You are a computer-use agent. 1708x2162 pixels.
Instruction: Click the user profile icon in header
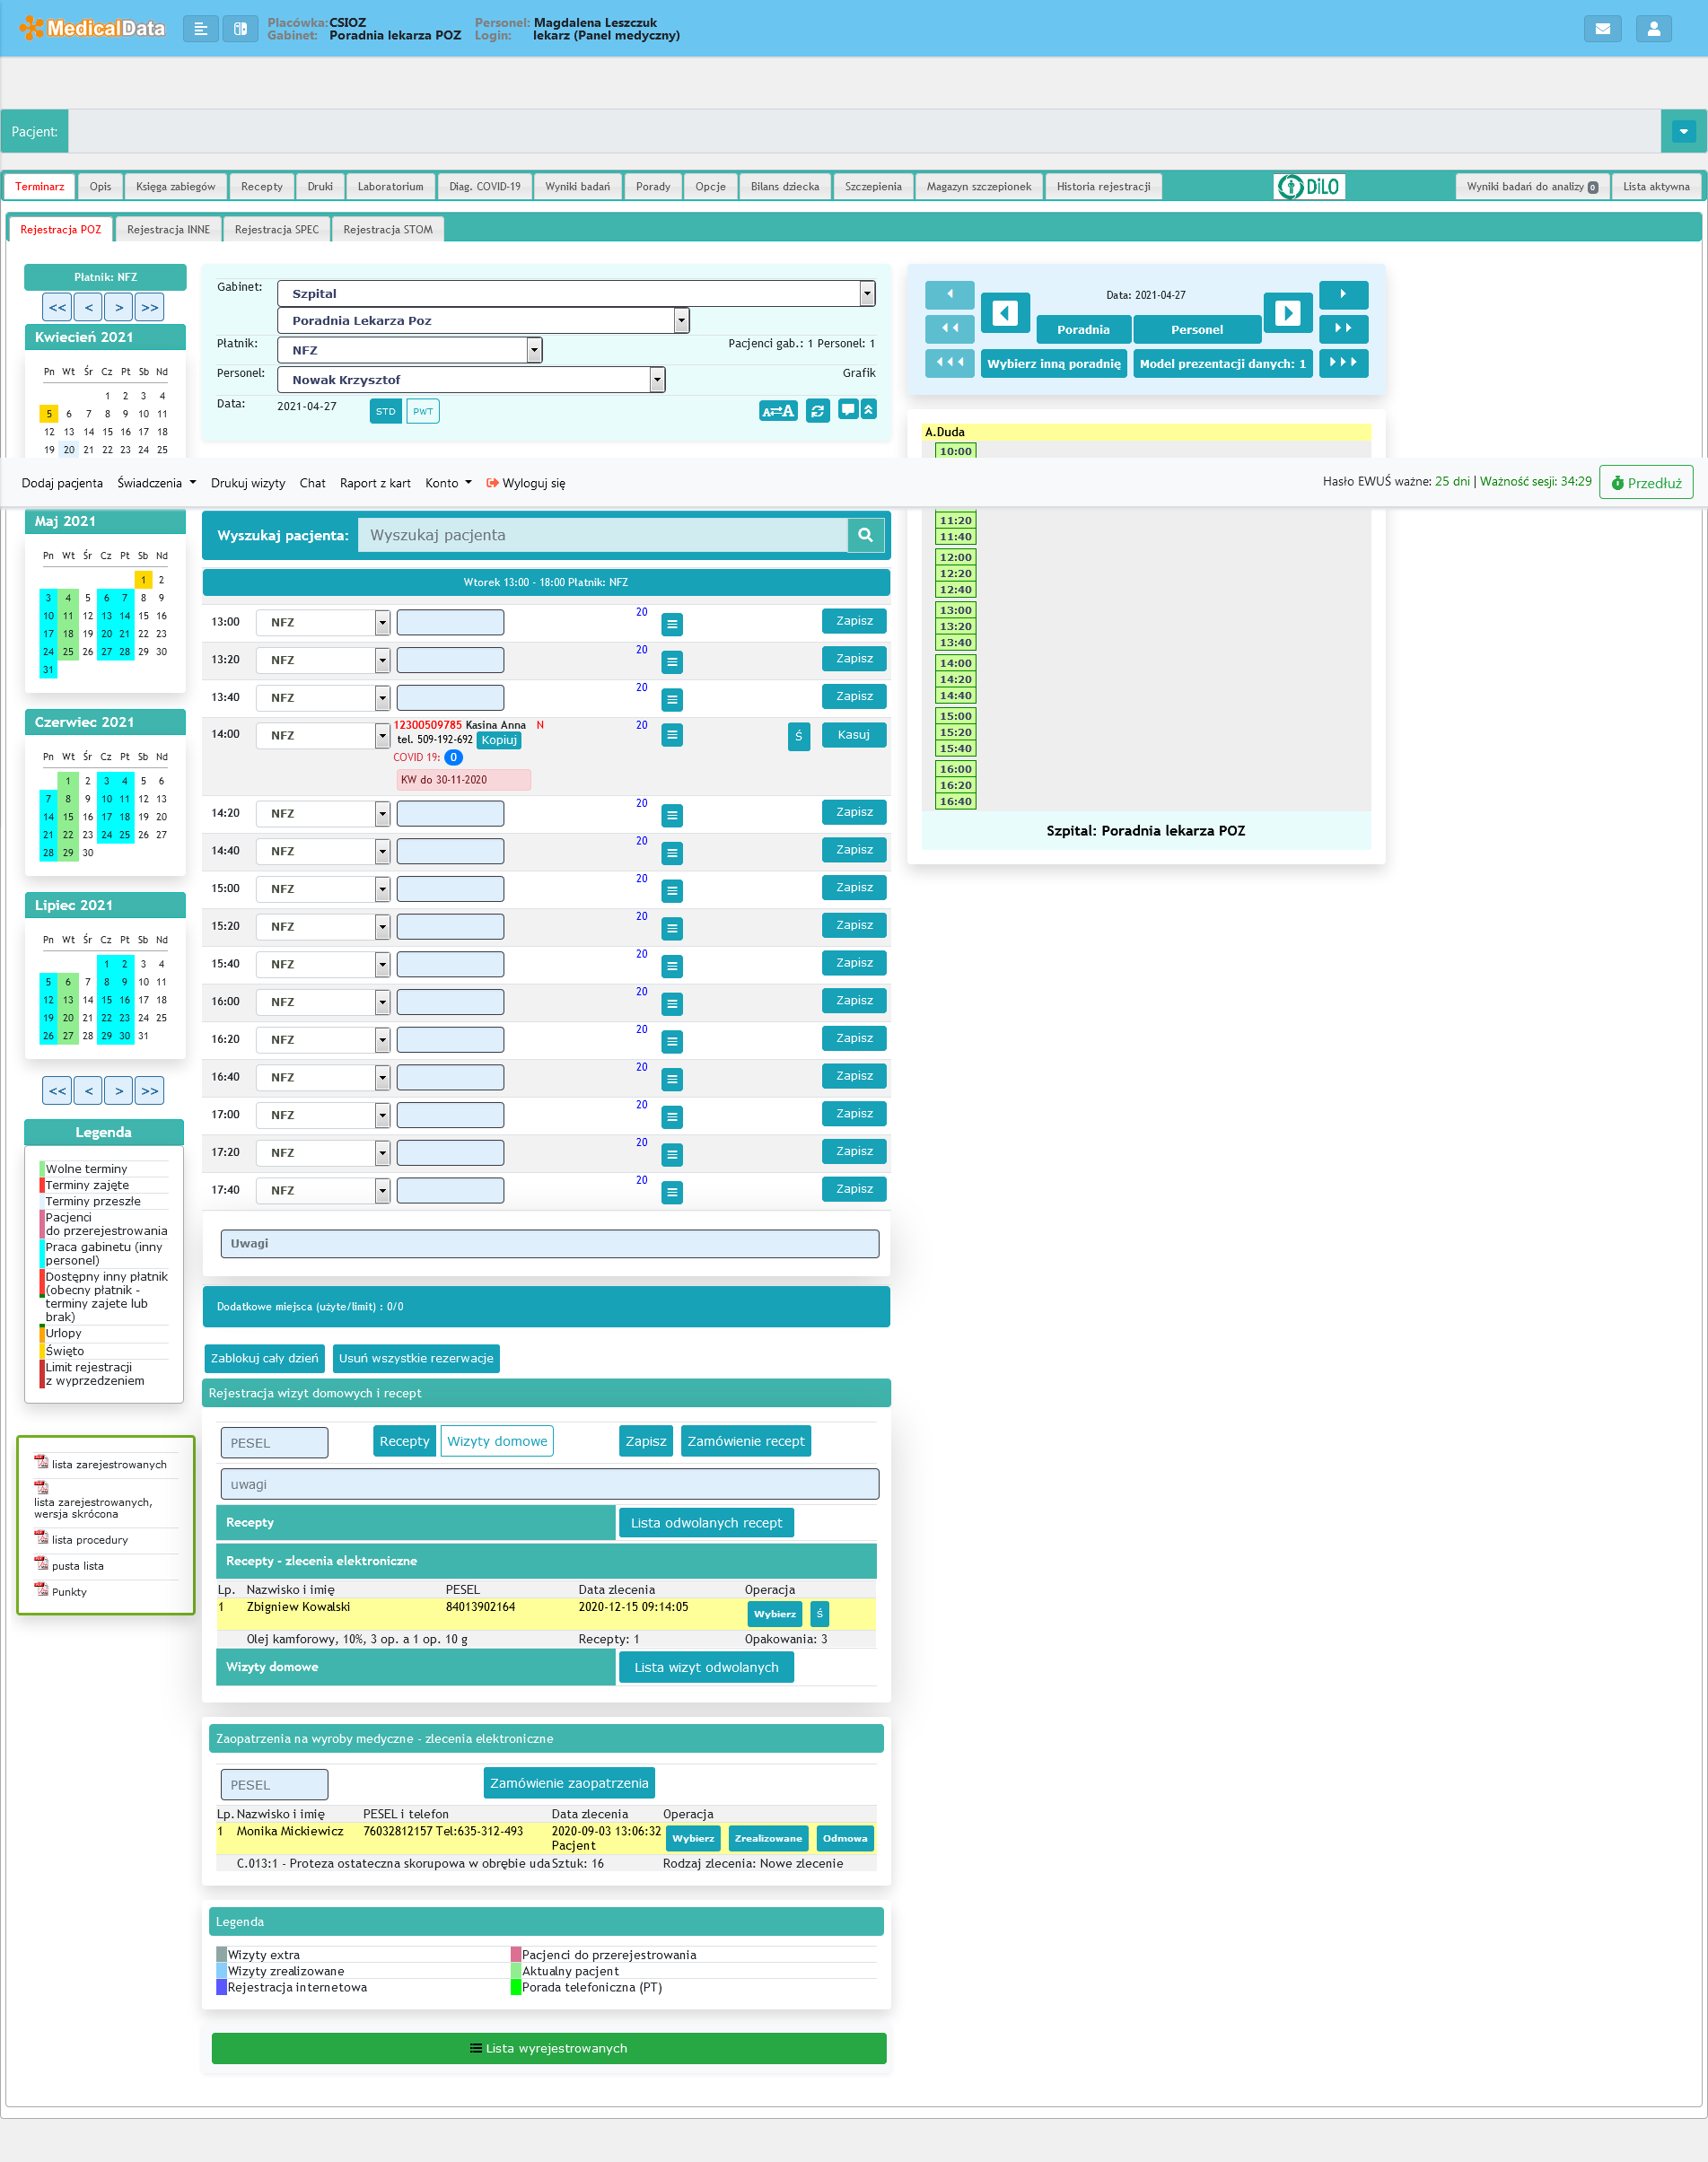1653,29
